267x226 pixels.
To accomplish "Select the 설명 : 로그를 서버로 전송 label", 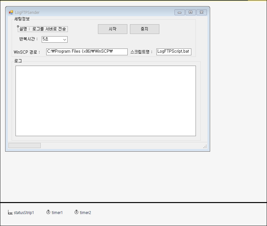I will coord(43,29).
